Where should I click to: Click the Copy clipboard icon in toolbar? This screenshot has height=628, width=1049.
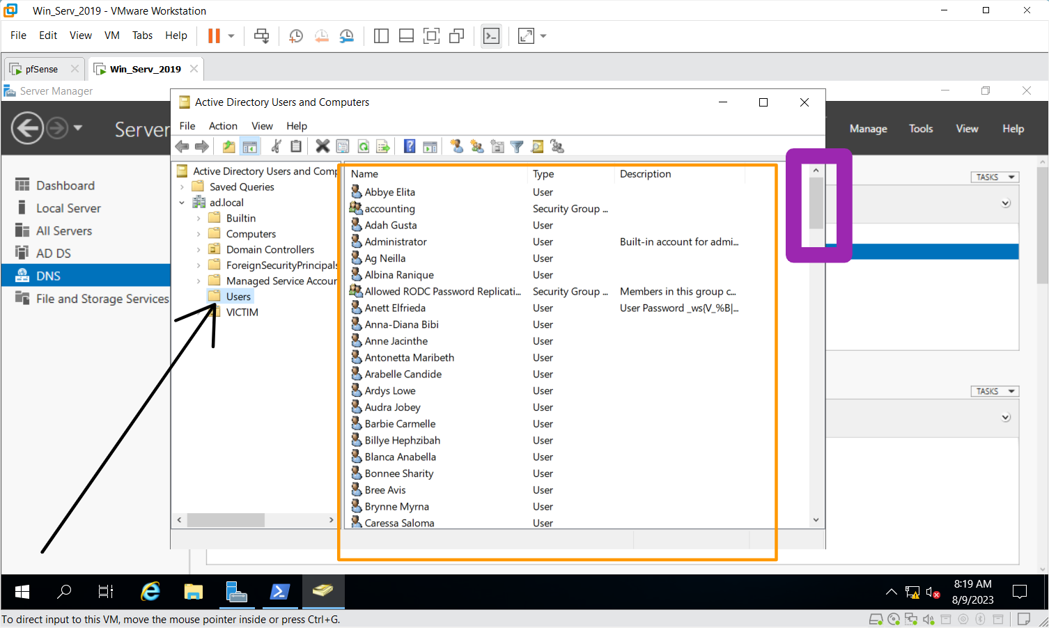(x=296, y=146)
